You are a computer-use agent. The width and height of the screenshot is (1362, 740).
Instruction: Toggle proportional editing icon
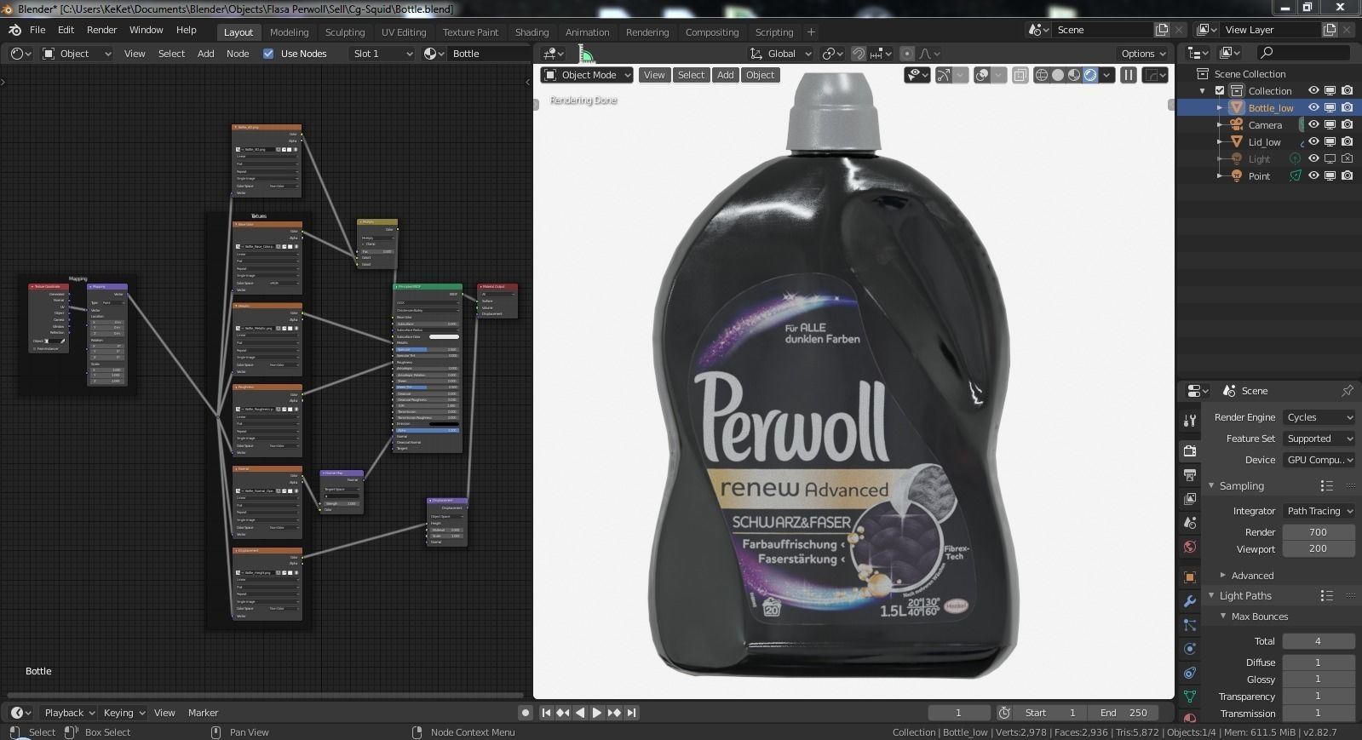click(x=907, y=54)
